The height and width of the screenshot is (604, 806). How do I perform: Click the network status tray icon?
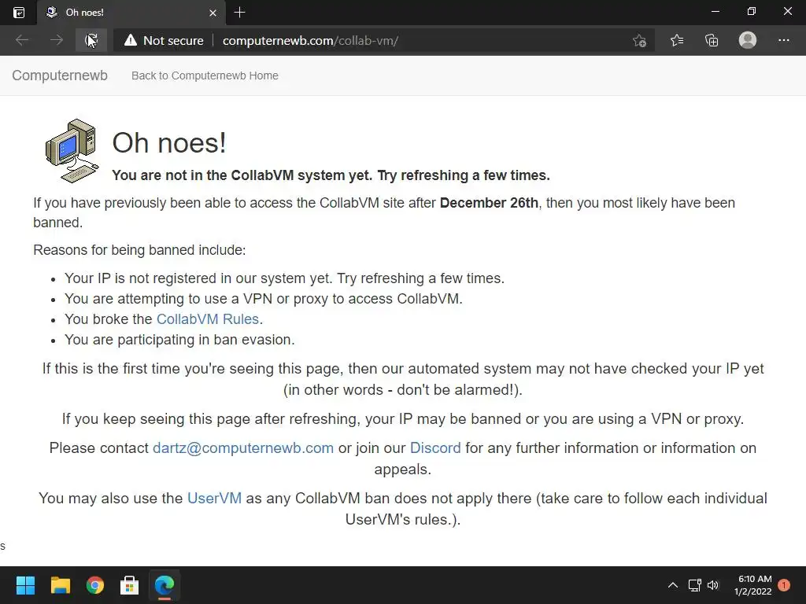click(695, 585)
